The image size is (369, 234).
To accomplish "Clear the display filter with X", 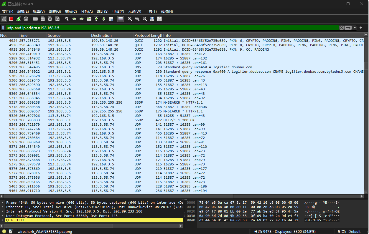I will click(x=341, y=28).
